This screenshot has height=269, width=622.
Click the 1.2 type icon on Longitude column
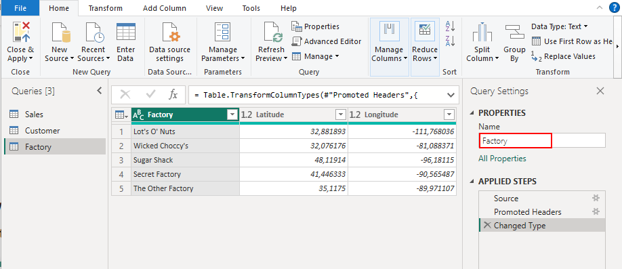[x=355, y=115]
